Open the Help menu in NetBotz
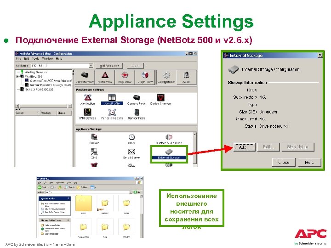 (59, 59)
